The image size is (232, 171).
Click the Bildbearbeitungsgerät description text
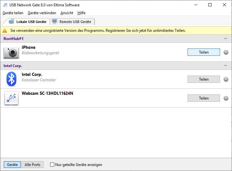40,53
